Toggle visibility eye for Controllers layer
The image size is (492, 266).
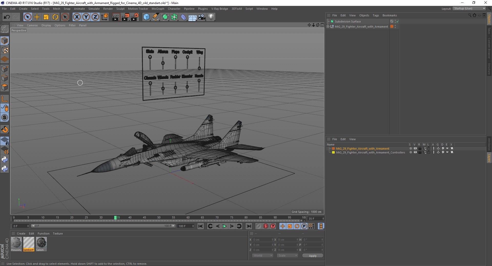pyautogui.click(x=415, y=152)
